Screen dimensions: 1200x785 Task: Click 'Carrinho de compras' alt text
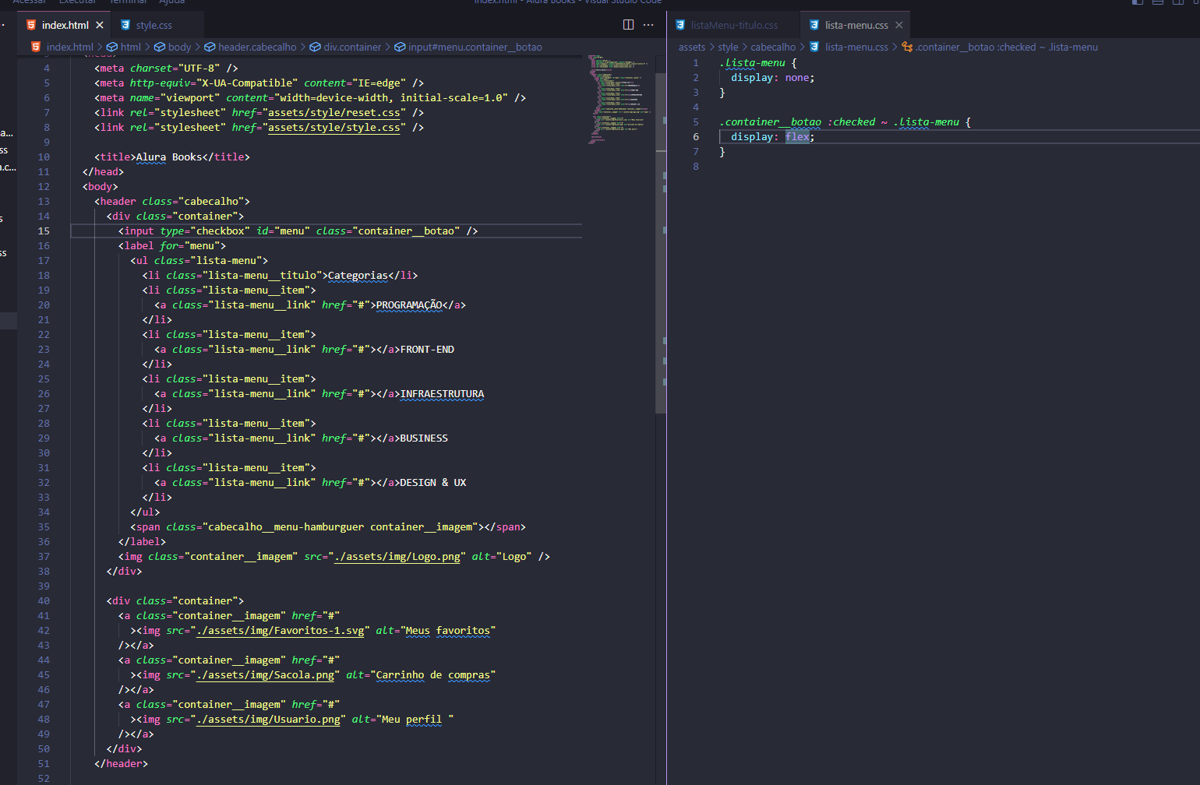(x=433, y=675)
